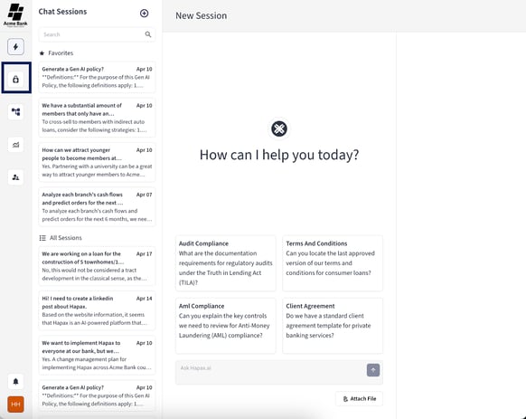Open the HH user profile avatar
526x419 pixels.
pyautogui.click(x=15, y=404)
